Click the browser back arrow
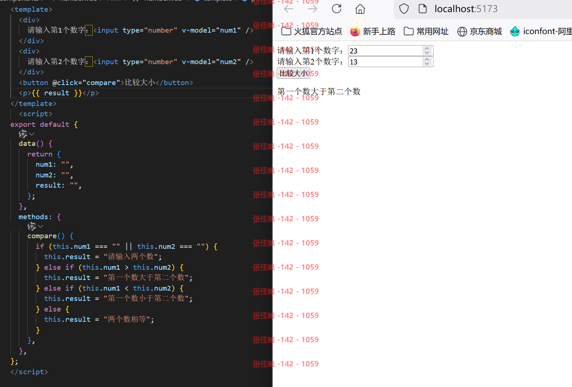 pos(289,9)
